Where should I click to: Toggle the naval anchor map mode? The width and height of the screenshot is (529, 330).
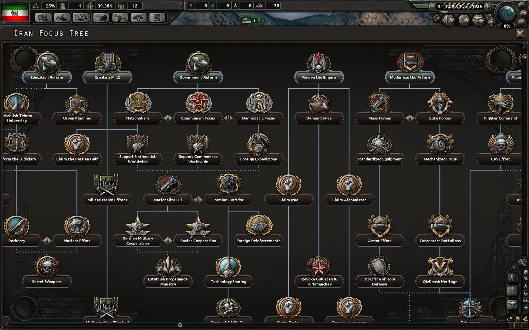(513, 291)
